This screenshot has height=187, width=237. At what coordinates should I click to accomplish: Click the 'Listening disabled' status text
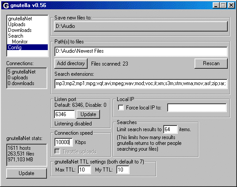[73, 124]
